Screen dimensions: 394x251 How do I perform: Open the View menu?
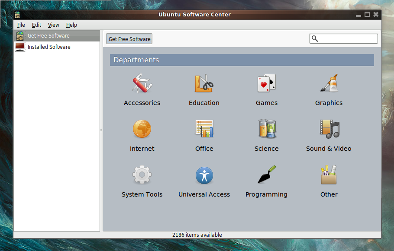click(54, 25)
